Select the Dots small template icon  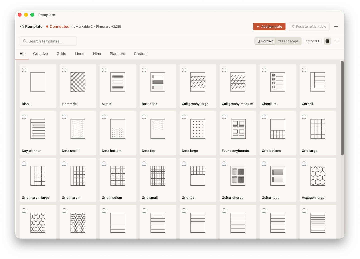78,129
